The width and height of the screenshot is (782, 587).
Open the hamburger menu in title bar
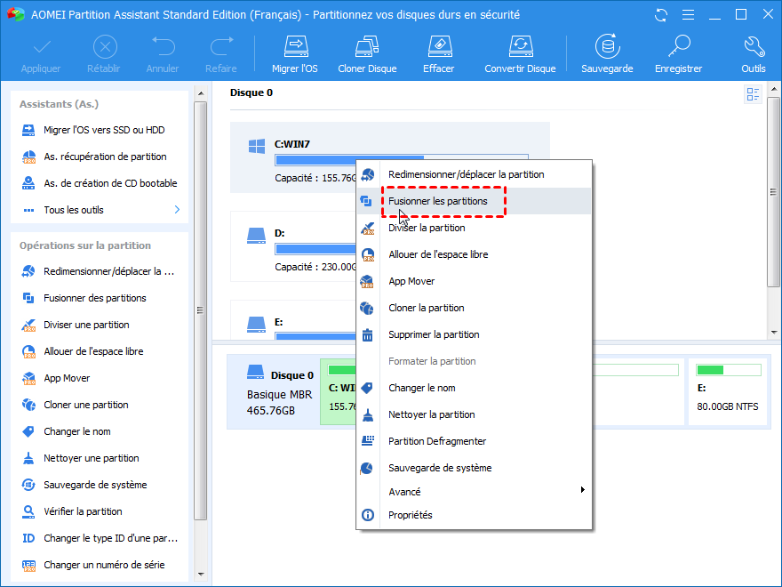pos(688,15)
